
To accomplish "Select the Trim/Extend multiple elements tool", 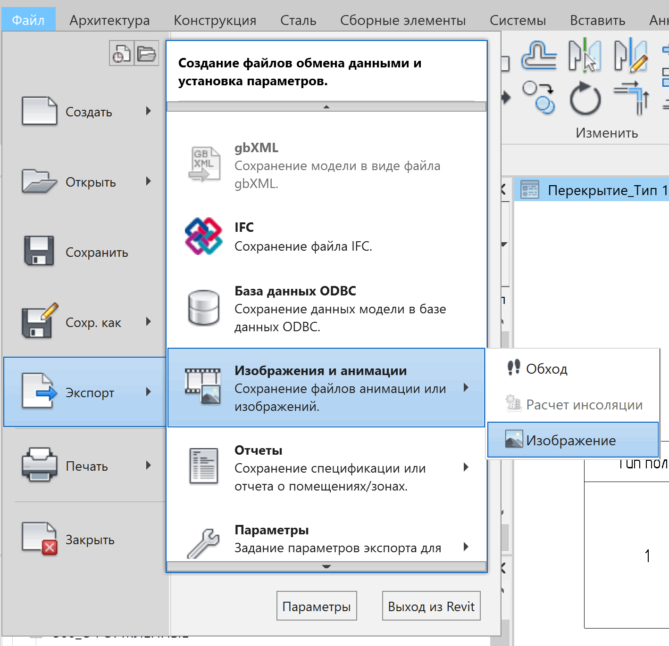I will tap(631, 98).
